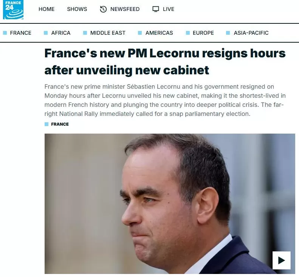Click blue square beside Middle East
This screenshot has width=299, height=277.
(x=85, y=33)
